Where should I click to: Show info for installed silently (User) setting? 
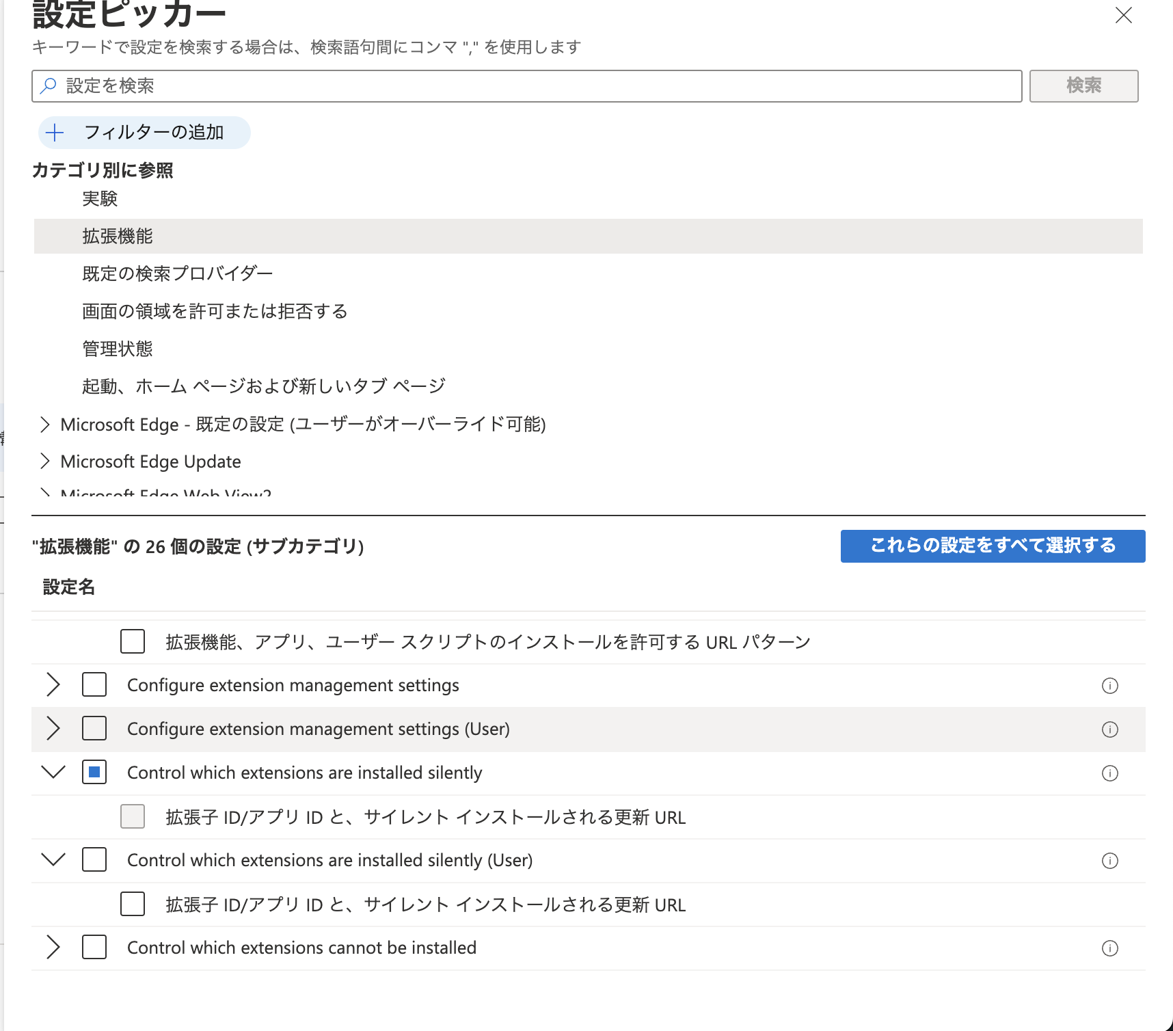click(x=1110, y=861)
